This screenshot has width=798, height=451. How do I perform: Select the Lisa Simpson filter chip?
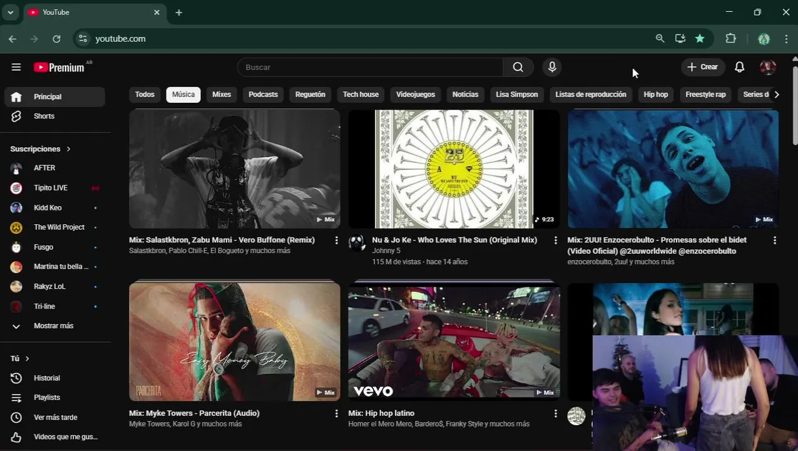517,95
